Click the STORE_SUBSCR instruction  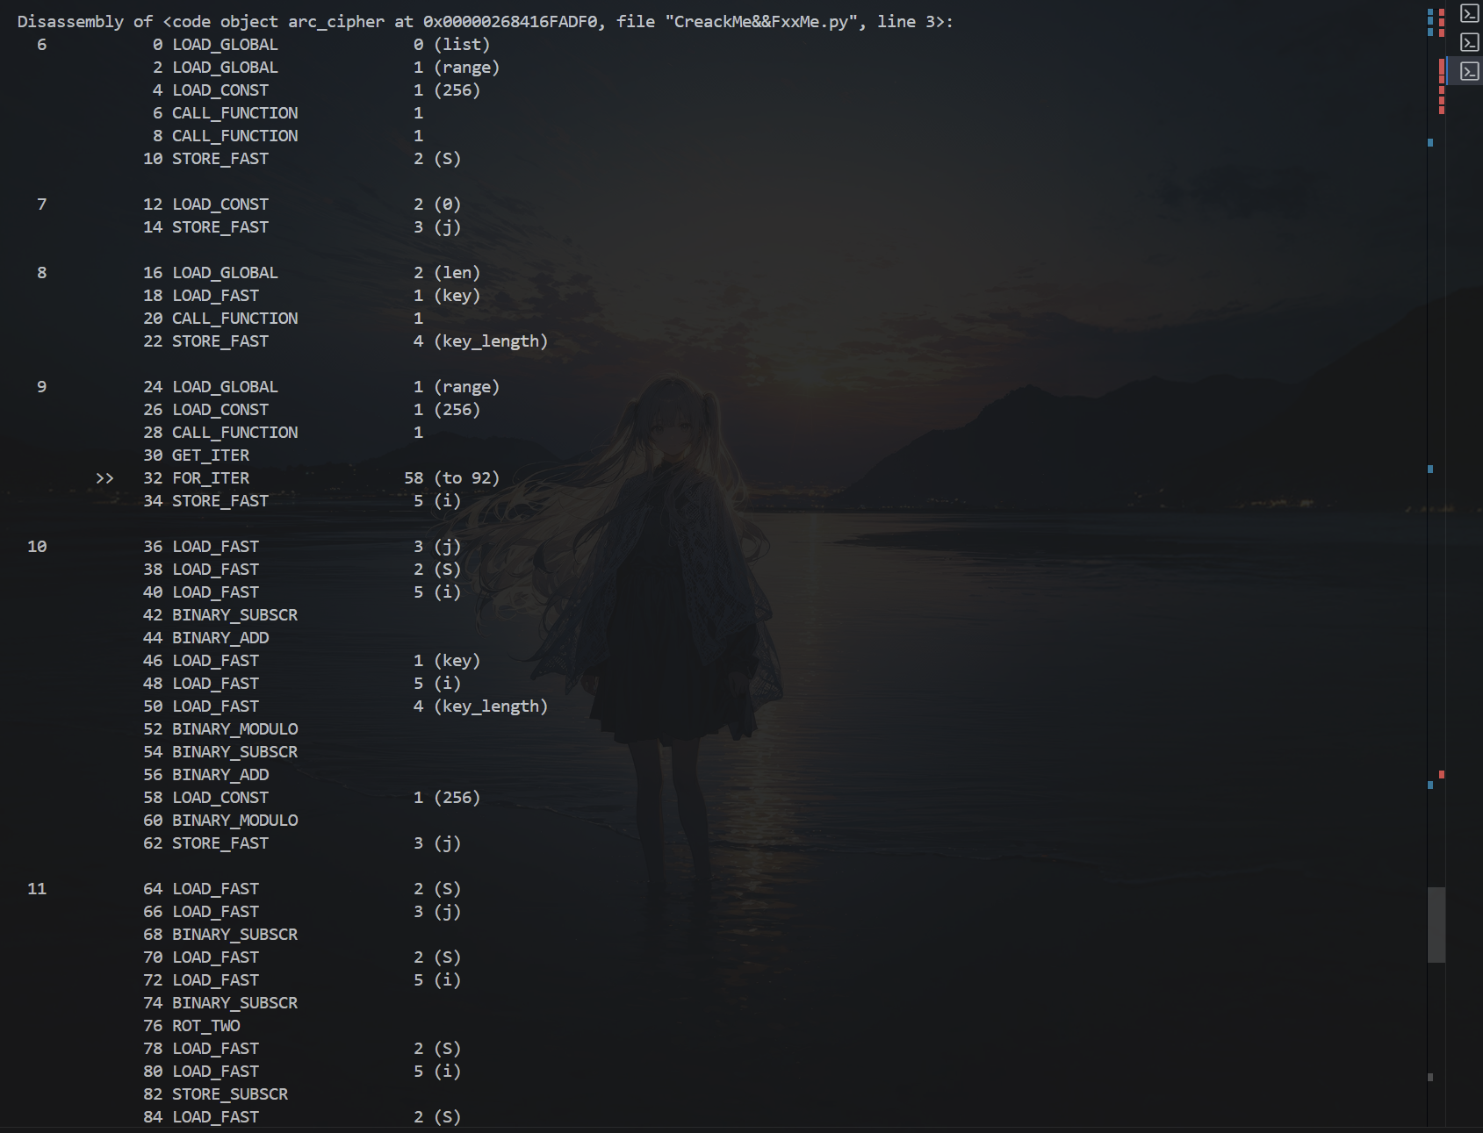pos(230,1094)
